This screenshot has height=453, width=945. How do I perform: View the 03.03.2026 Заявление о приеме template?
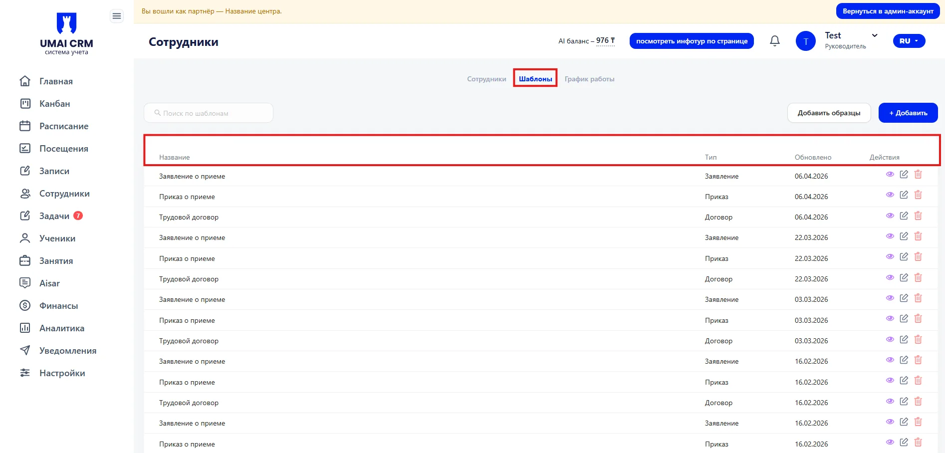(x=890, y=298)
